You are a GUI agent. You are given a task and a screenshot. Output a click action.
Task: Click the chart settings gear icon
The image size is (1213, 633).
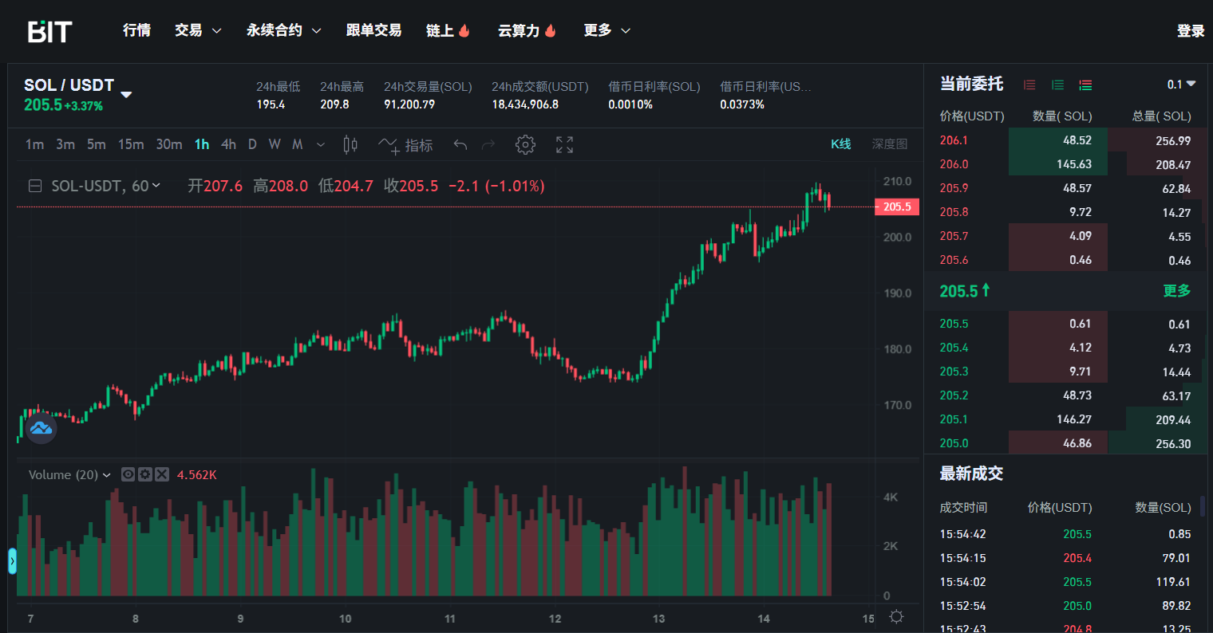pyautogui.click(x=524, y=144)
